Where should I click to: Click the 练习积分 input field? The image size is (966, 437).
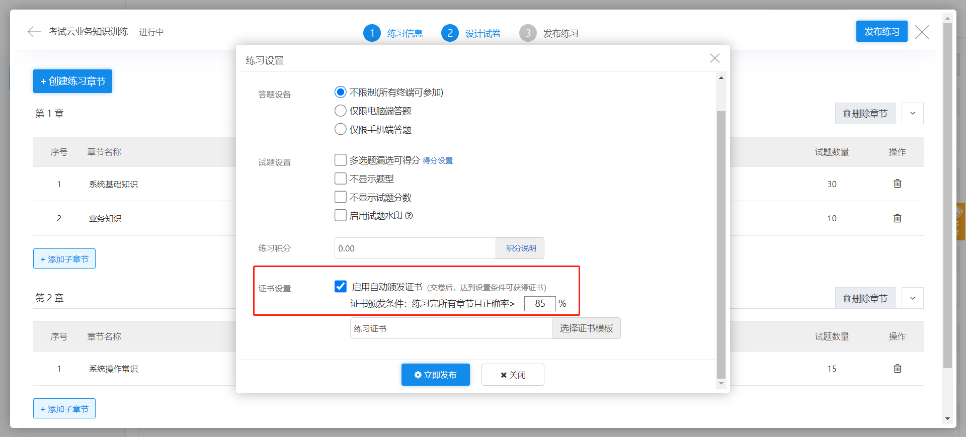(415, 248)
